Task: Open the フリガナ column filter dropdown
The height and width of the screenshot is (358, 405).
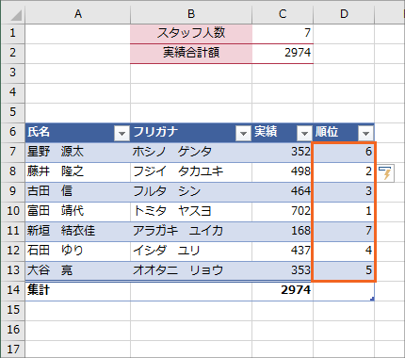Action: pyautogui.click(x=243, y=133)
